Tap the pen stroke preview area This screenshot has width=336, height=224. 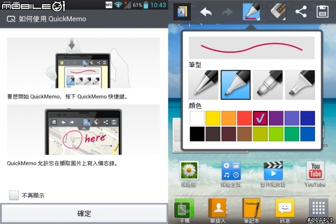tap(251, 48)
